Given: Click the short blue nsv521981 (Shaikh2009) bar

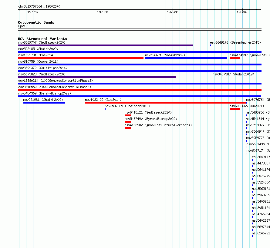Looking at the screenshot, I should pos(44,103).
